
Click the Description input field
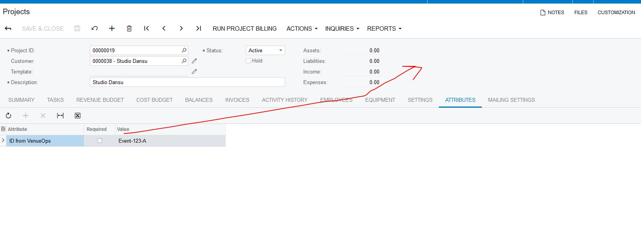[187, 82]
